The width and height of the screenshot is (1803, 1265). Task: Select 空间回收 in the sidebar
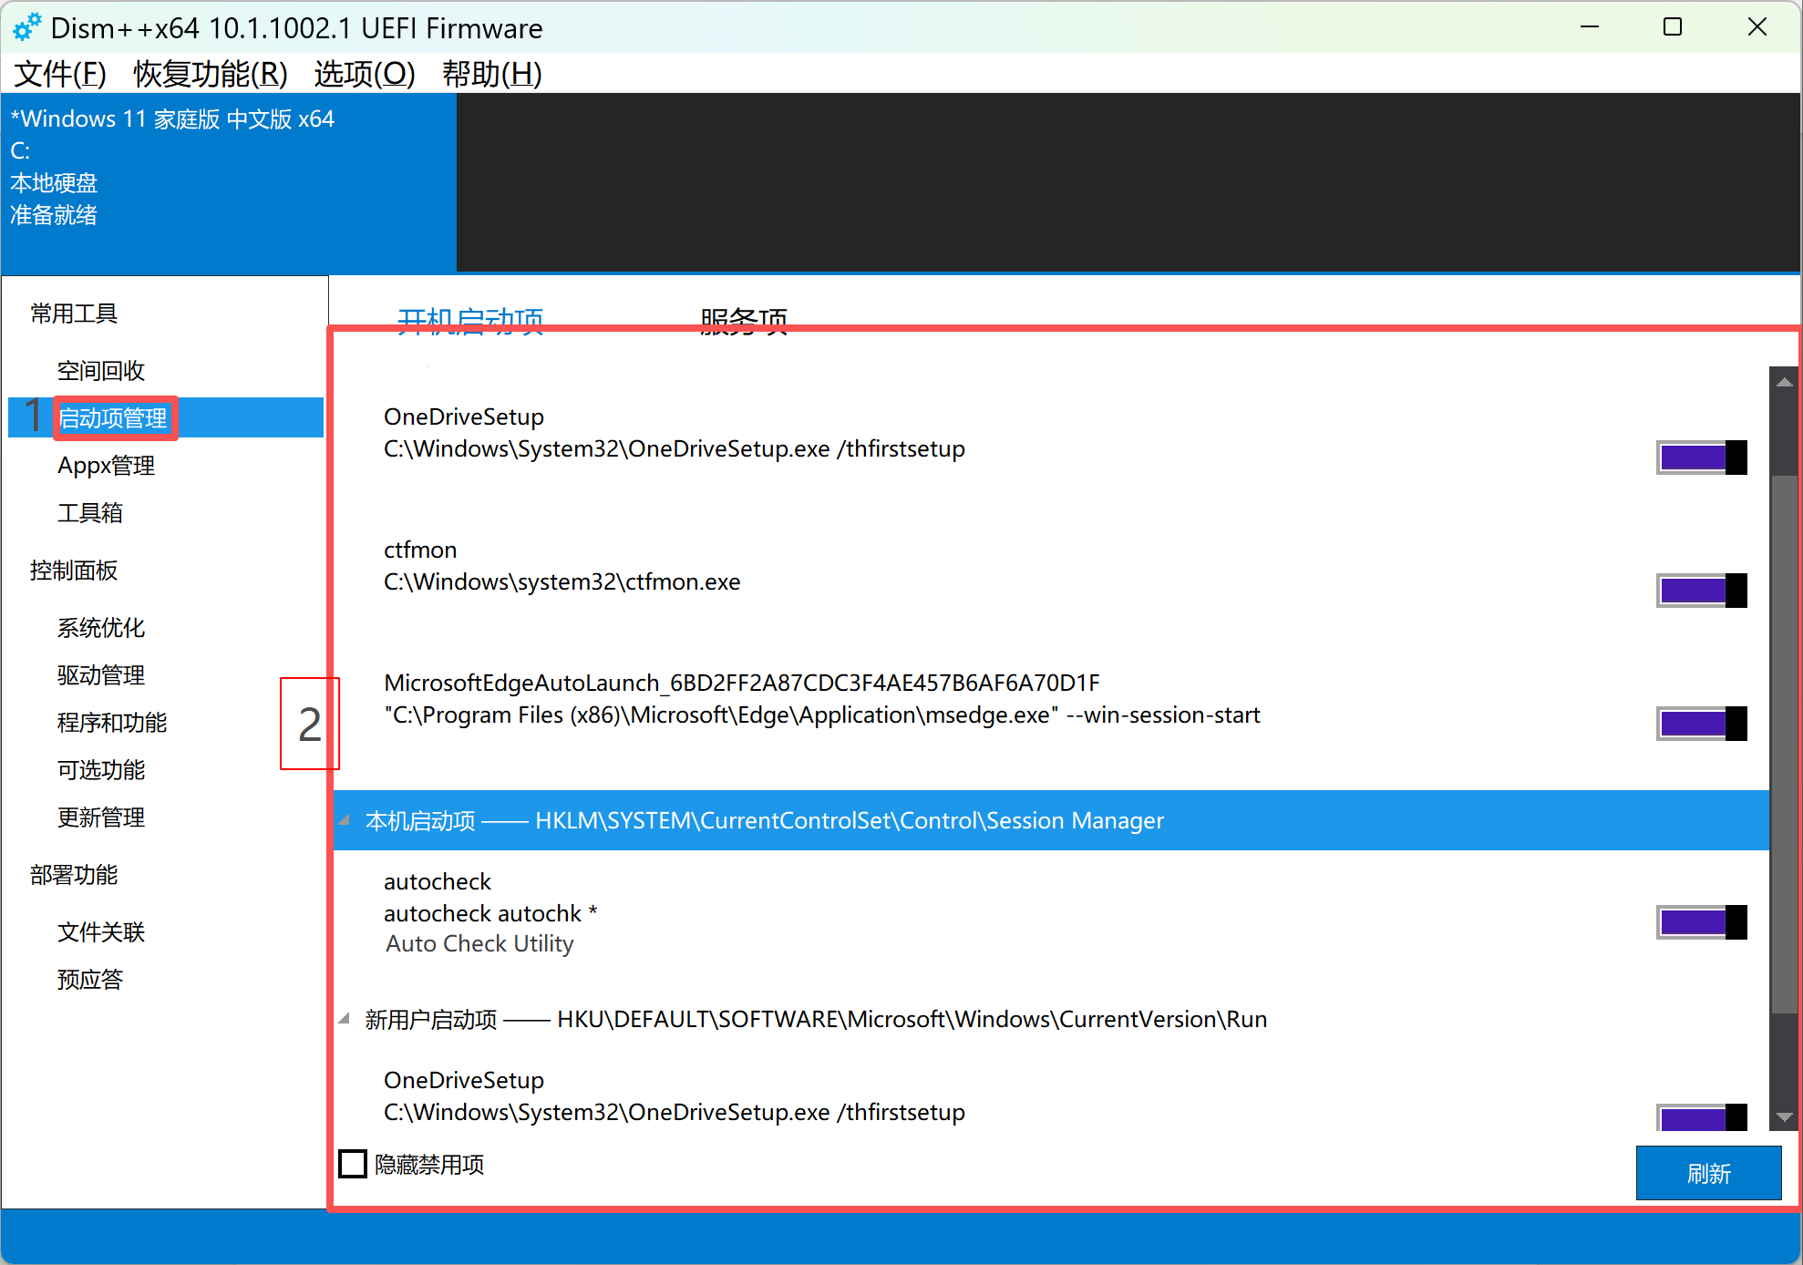101,371
